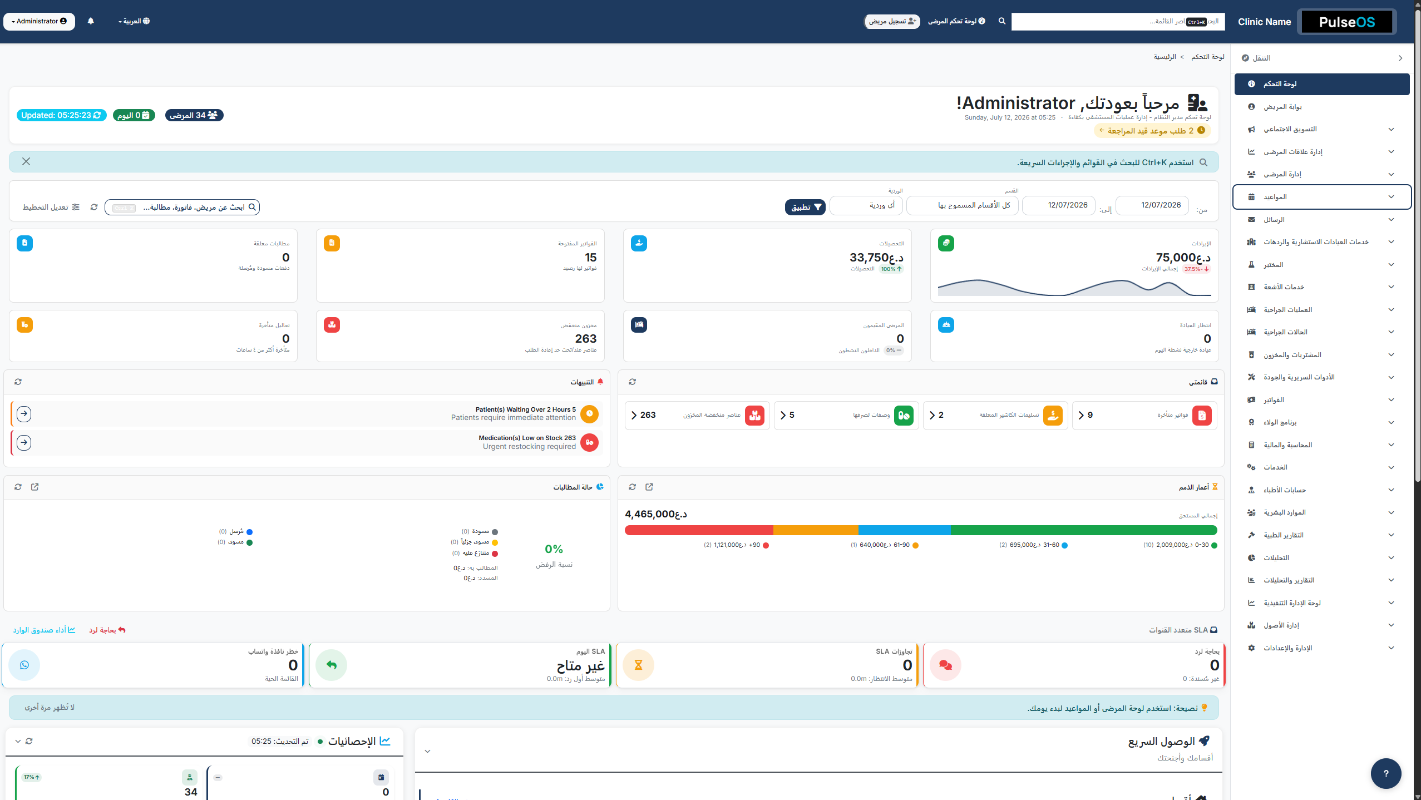Refresh the قائمتي panel
Image resolution: width=1421 pixels, height=800 pixels.
point(632,382)
